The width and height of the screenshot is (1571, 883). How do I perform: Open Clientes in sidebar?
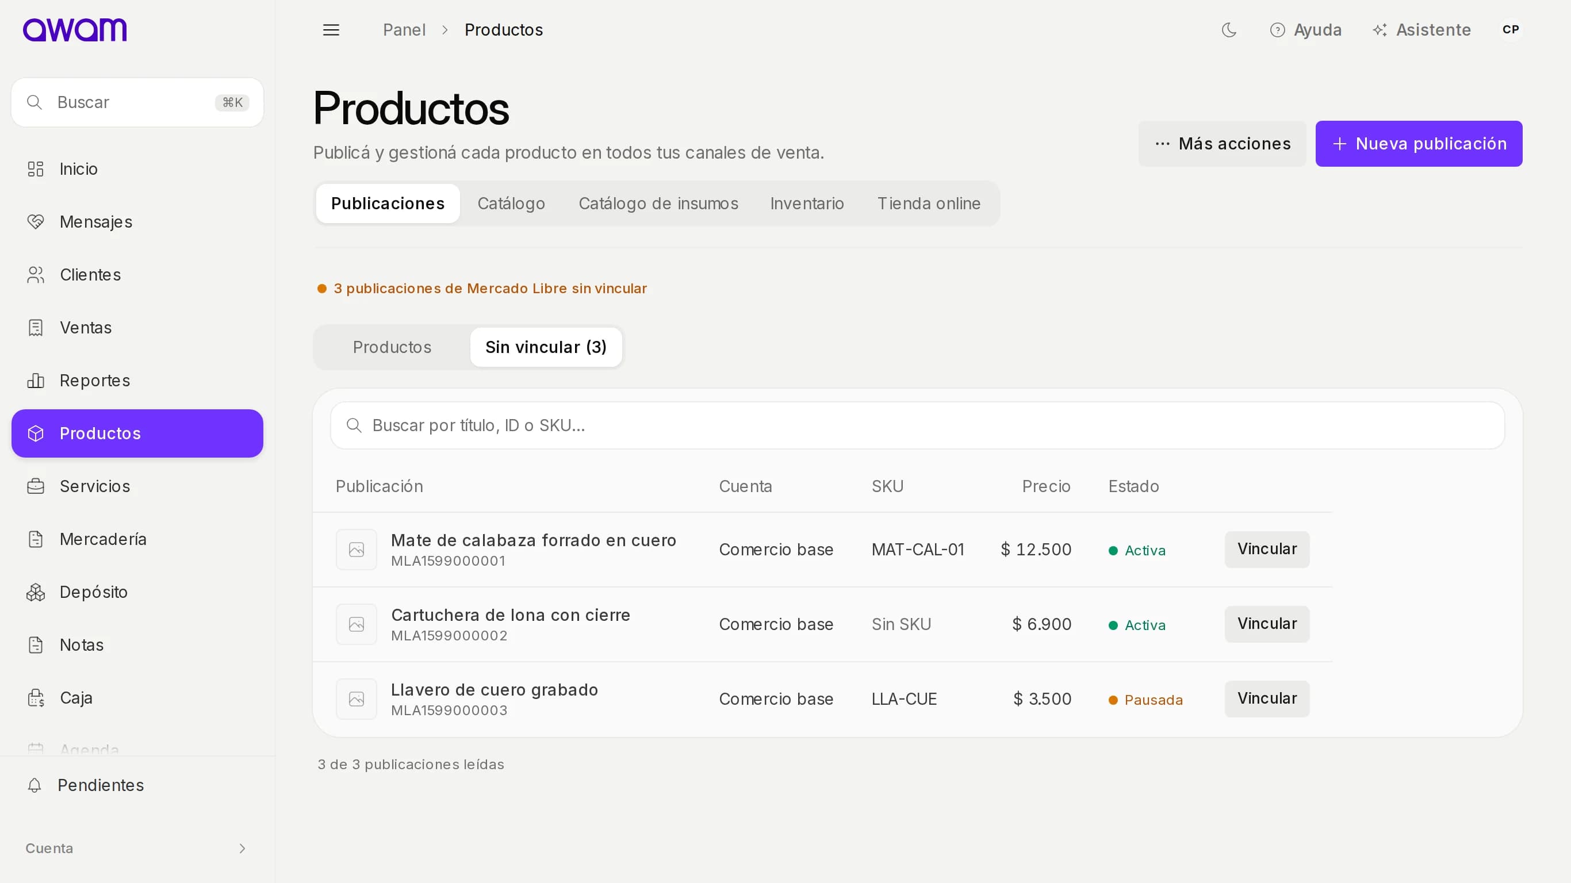137,275
